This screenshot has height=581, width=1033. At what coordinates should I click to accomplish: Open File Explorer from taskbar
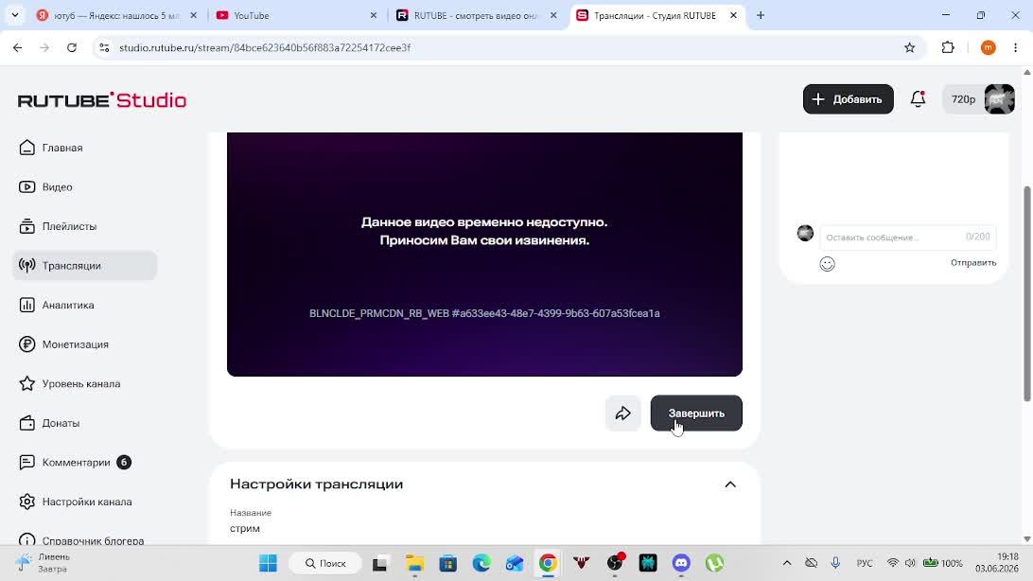click(x=414, y=563)
